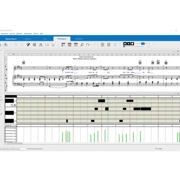
Task: Click the search field in the status bar
Action: [13, 149]
